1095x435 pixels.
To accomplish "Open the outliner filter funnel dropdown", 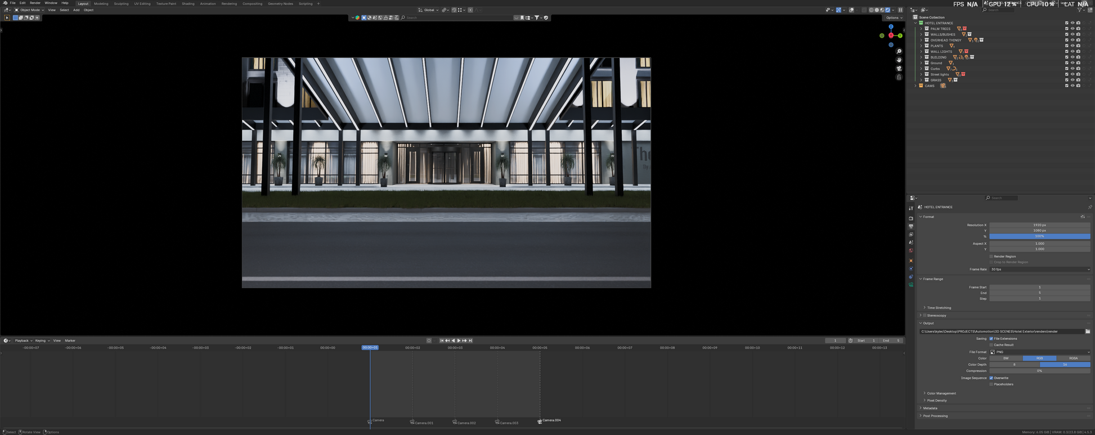I will (x=1080, y=10).
